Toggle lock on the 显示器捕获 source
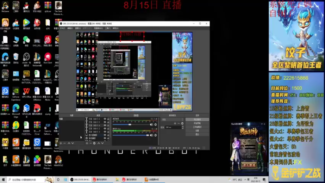This screenshot has height=183, width=325. pos(108,135)
